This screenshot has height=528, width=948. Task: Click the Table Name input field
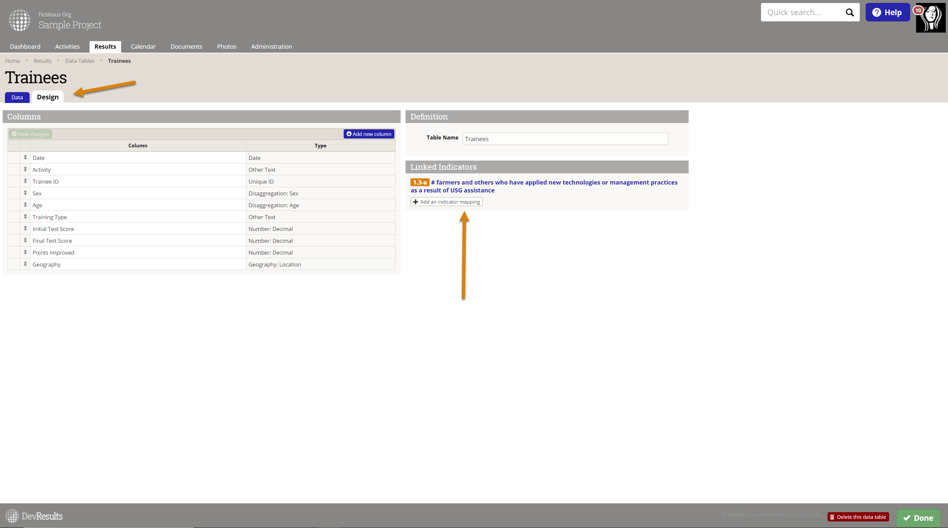tap(565, 139)
